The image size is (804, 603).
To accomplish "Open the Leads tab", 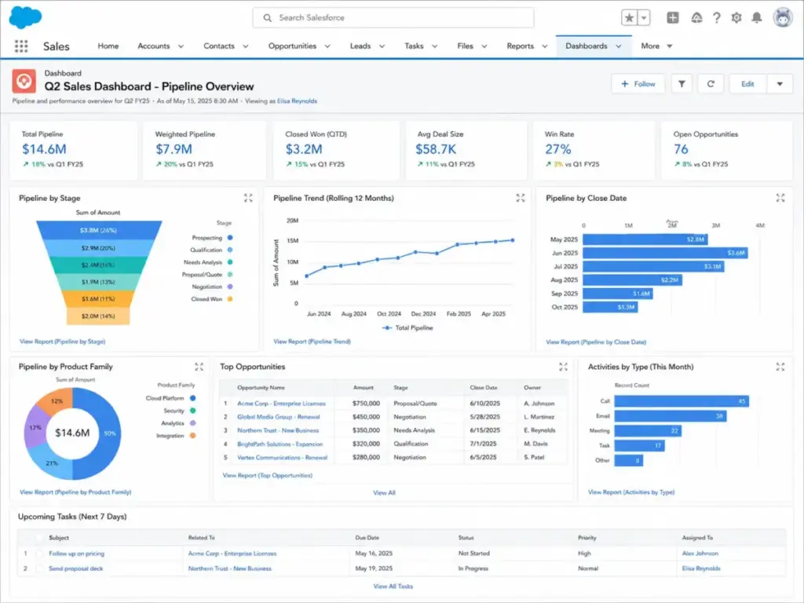I will [x=360, y=46].
